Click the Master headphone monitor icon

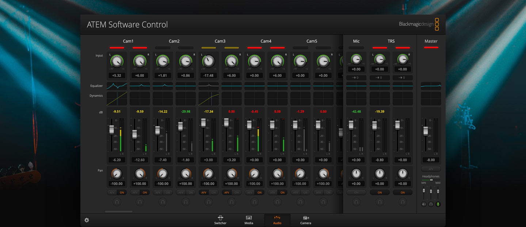pos(431,204)
